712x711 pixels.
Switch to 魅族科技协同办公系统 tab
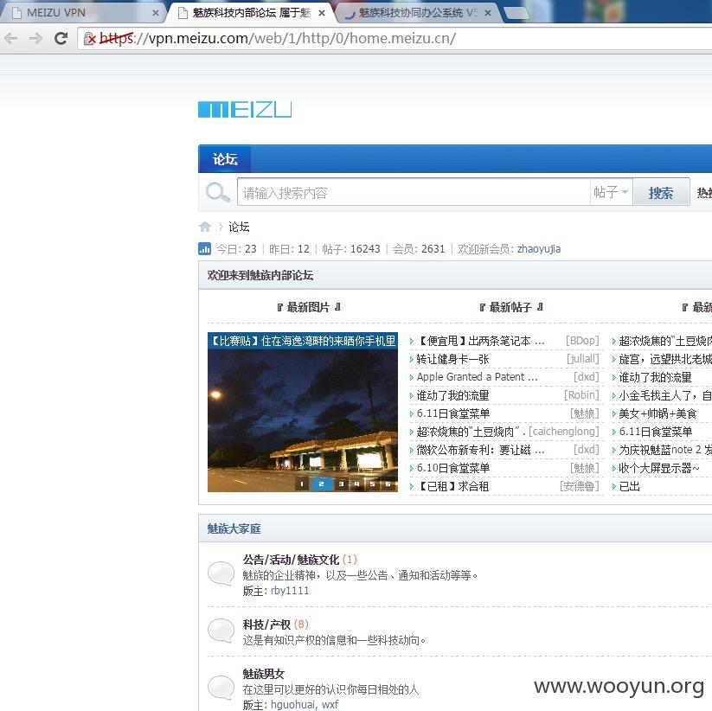click(417, 13)
